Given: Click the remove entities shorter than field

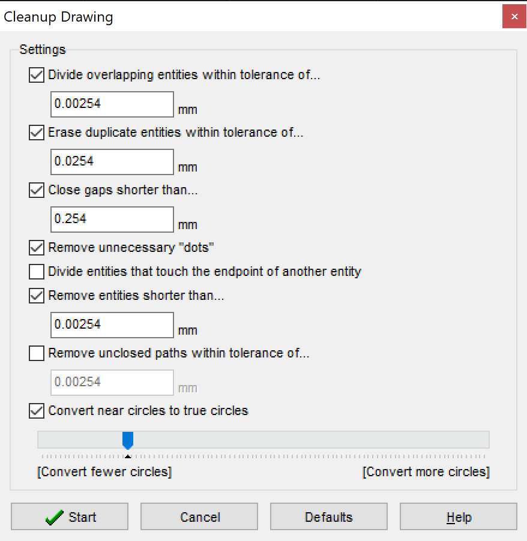Looking at the screenshot, I should pyautogui.click(x=112, y=325).
